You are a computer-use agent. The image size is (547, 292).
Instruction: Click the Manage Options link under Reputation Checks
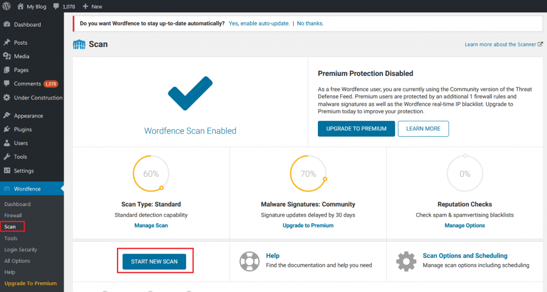tap(465, 225)
